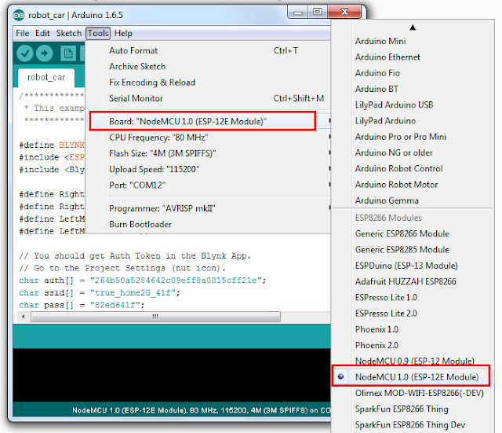Expand the Programmer submenu arrow
This screenshot has width=502, height=433.
tap(329, 207)
